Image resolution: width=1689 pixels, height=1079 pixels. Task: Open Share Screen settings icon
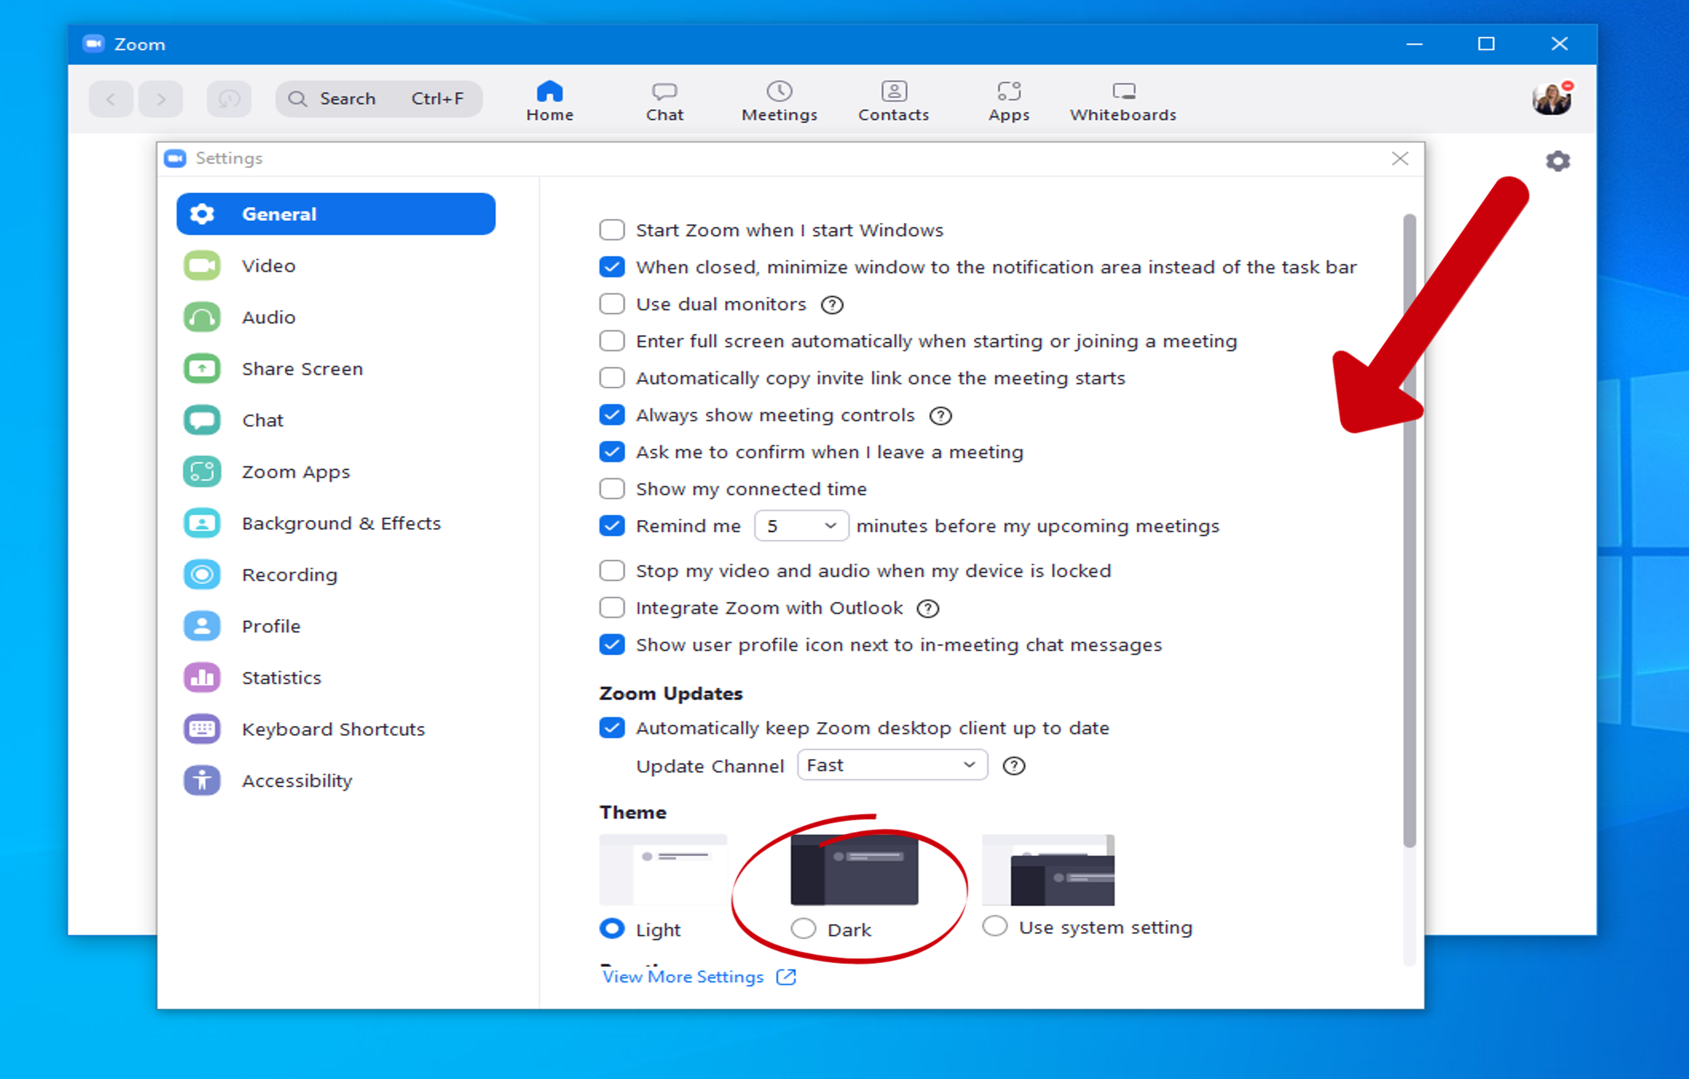202,368
